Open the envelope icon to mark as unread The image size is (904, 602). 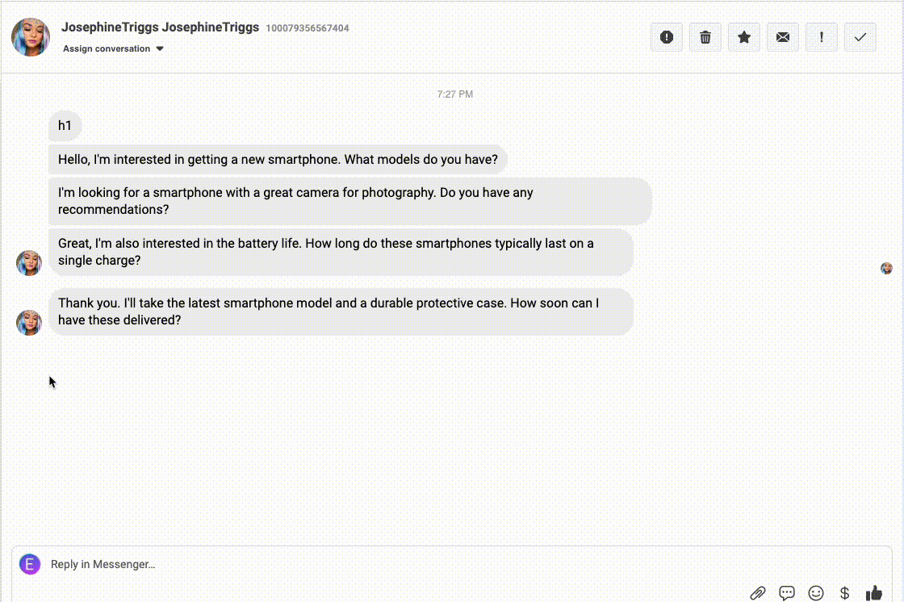click(x=782, y=36)
